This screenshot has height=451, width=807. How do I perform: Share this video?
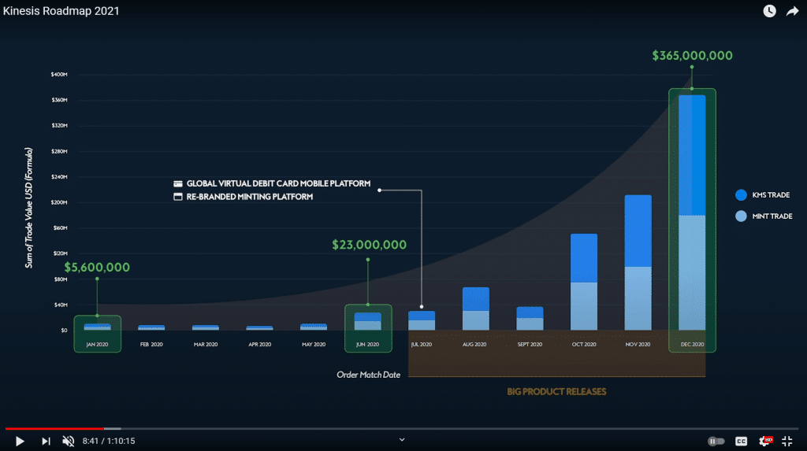tap(793, 11)
